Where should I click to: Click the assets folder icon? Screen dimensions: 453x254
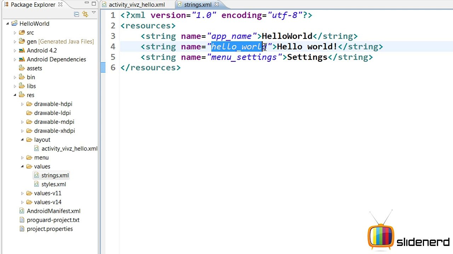pyautogui.click(x=22, y=68)
